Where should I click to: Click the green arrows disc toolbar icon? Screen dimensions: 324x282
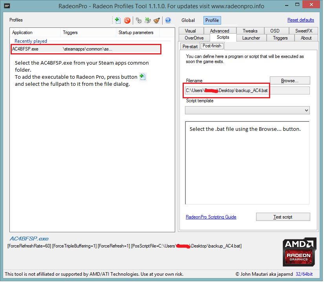pos(148,20)
